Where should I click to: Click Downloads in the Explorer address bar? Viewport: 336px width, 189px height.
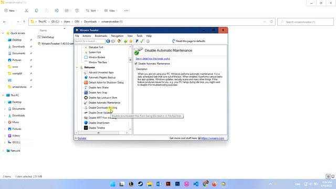pos(90,22)
